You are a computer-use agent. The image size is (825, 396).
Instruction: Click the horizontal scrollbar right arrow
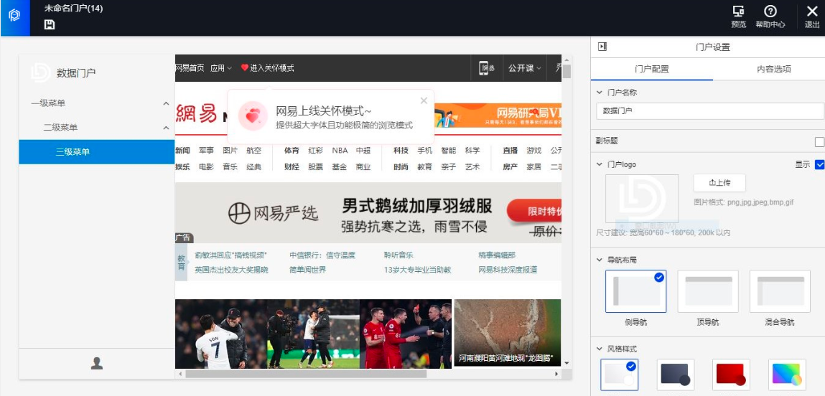pos(557,374)
